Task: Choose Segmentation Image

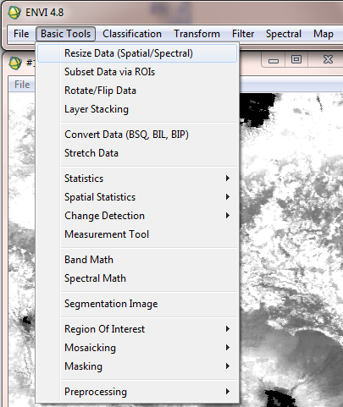Action: point(137,304)
